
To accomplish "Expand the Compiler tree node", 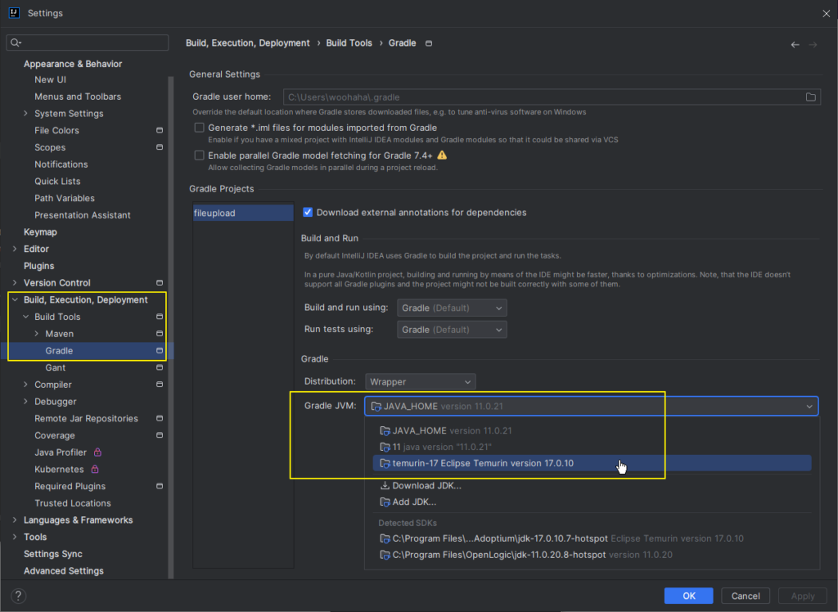I will 25,385.
